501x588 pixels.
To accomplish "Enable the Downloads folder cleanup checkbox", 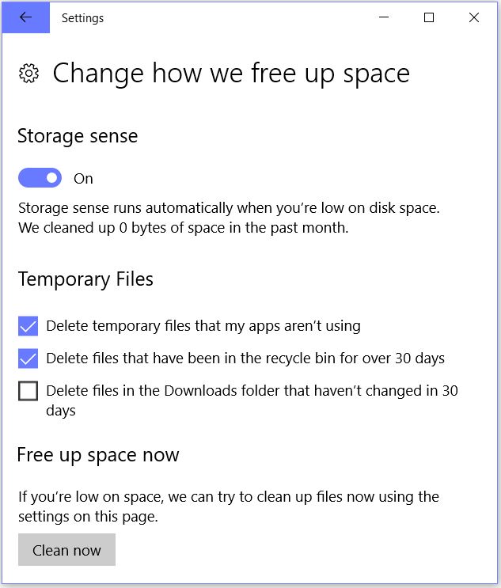I will pyautogui.click(x=28, y=391).
